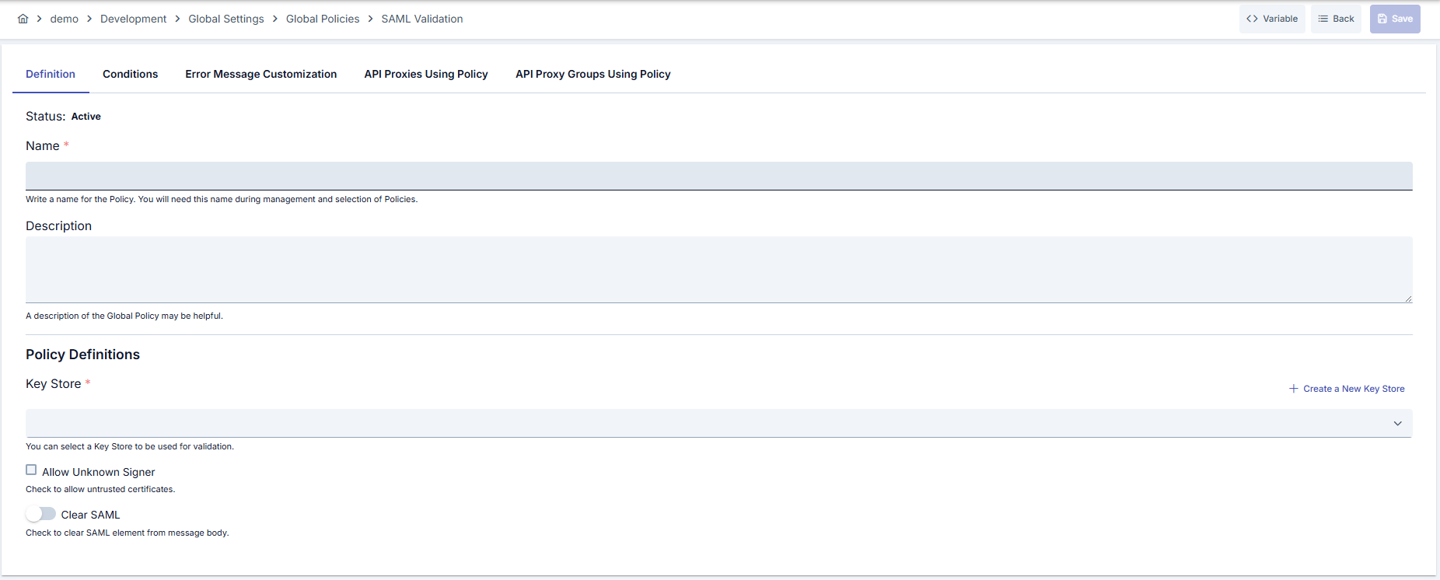1440x580 pixels.
Task: Open the Key Store dropdown
Action: click(x=718, y=423)
